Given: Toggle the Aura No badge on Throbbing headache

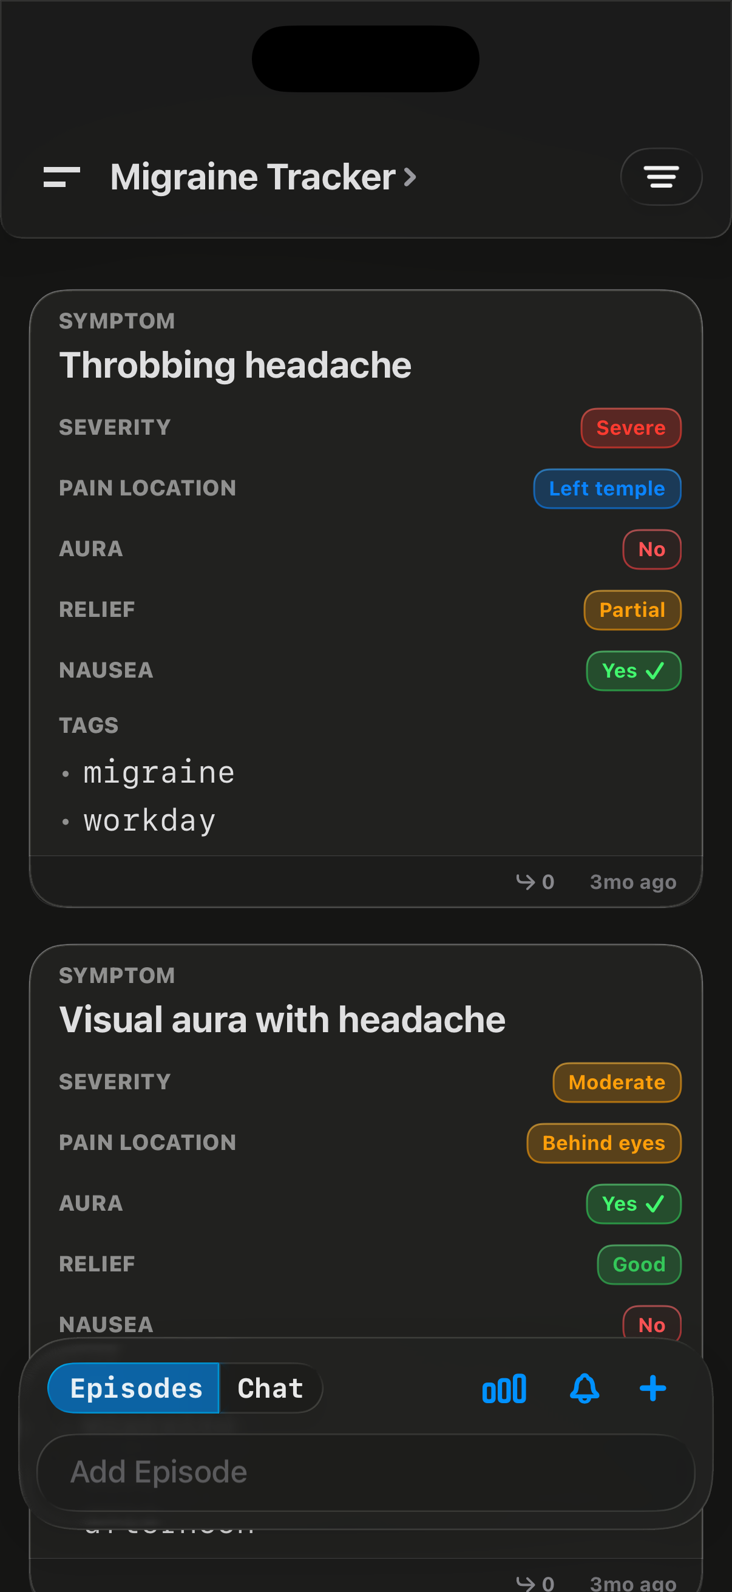Looking at the screenshot, I should (x=651, y=549).
